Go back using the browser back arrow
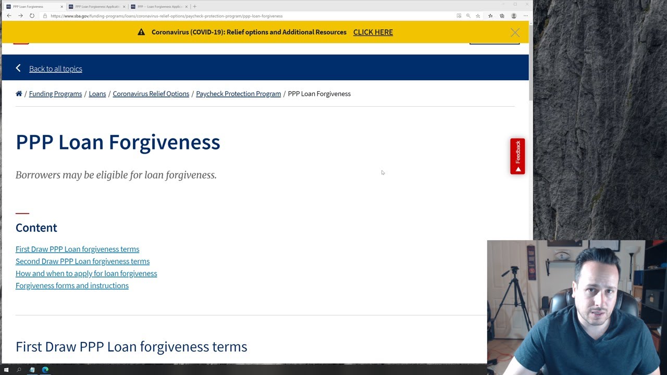The image size is (667, 375). [x=9, y=16]
